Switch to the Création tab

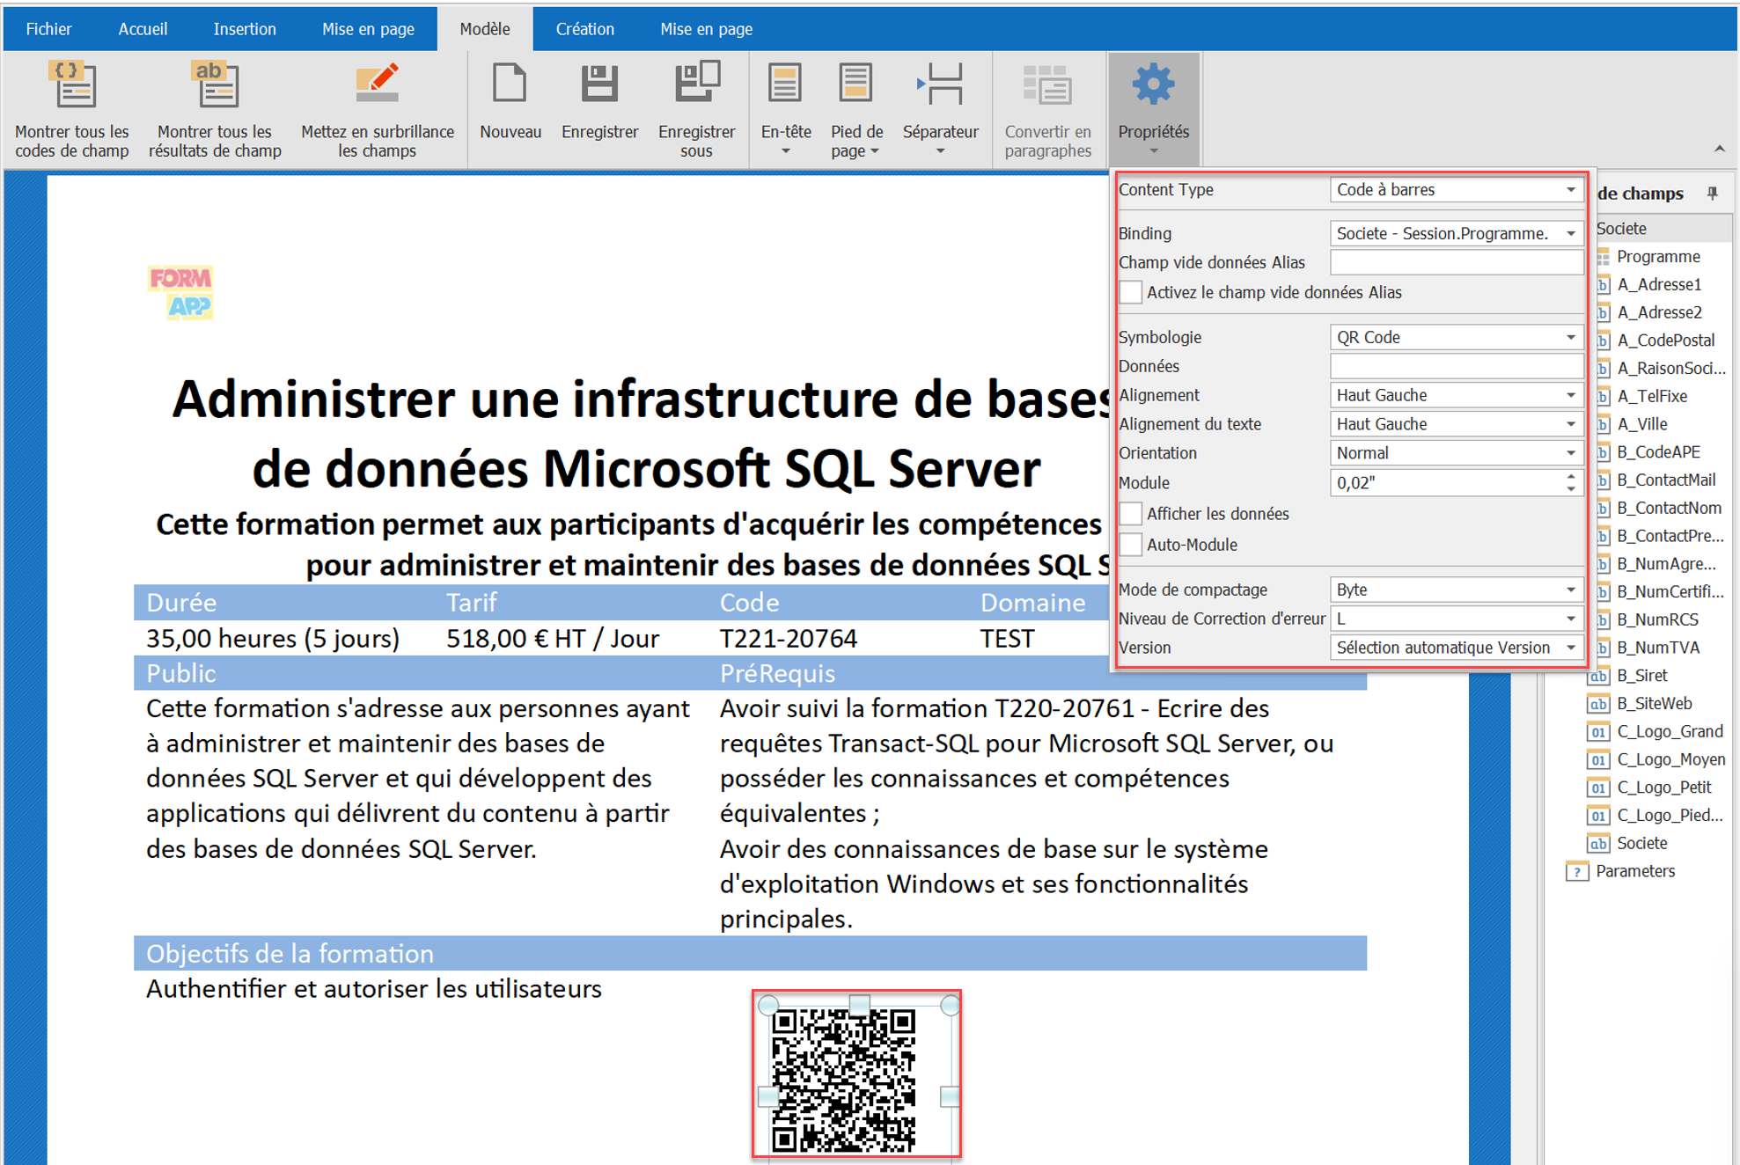pyautogui.click(x=584, y=29)
